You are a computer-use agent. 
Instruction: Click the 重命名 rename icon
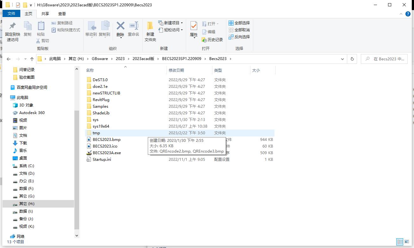click(x=134, y=26)
